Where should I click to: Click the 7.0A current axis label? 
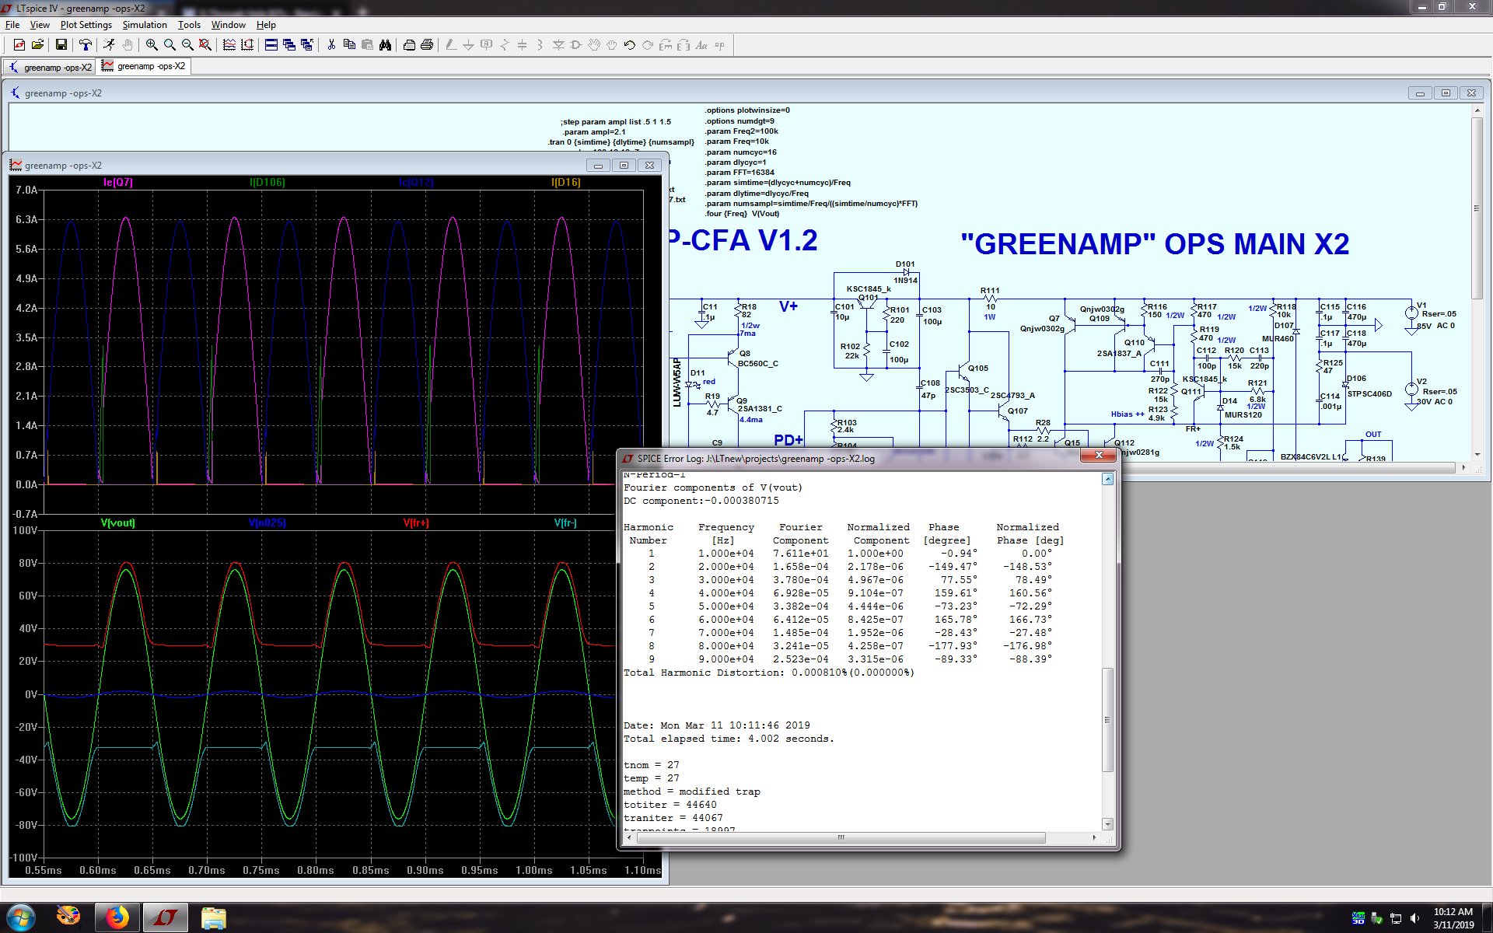(26, 190)
